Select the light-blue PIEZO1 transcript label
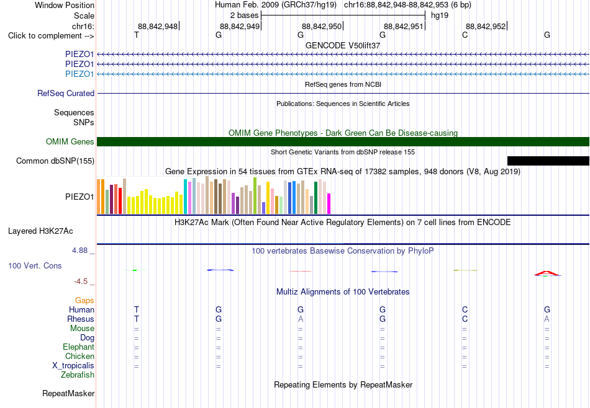Screen dimensions: 590x408 [x=79, y=74]
